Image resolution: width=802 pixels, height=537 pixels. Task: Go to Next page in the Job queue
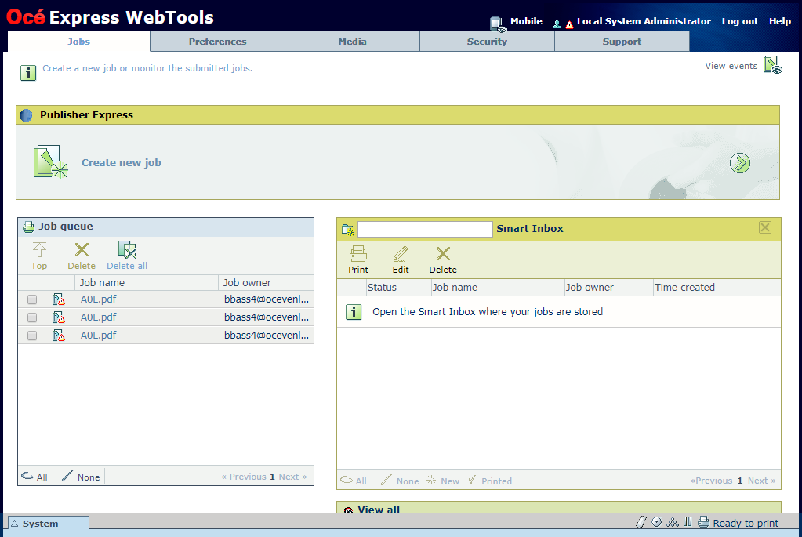tap(293, 477)
